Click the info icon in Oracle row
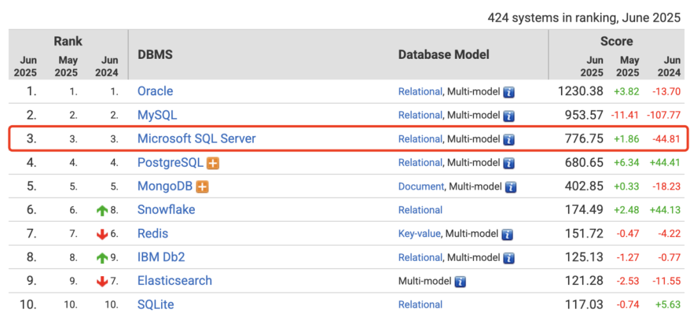690x317 pixels. (x=509, y=92)
